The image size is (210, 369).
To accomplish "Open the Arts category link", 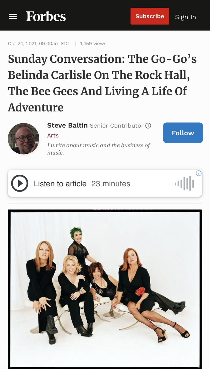I will 53,135.
